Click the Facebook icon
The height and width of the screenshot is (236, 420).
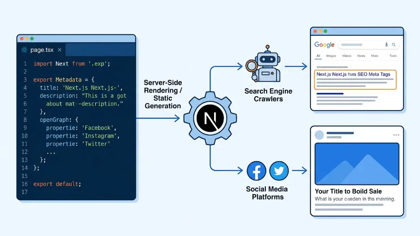(x=256, y=170)
